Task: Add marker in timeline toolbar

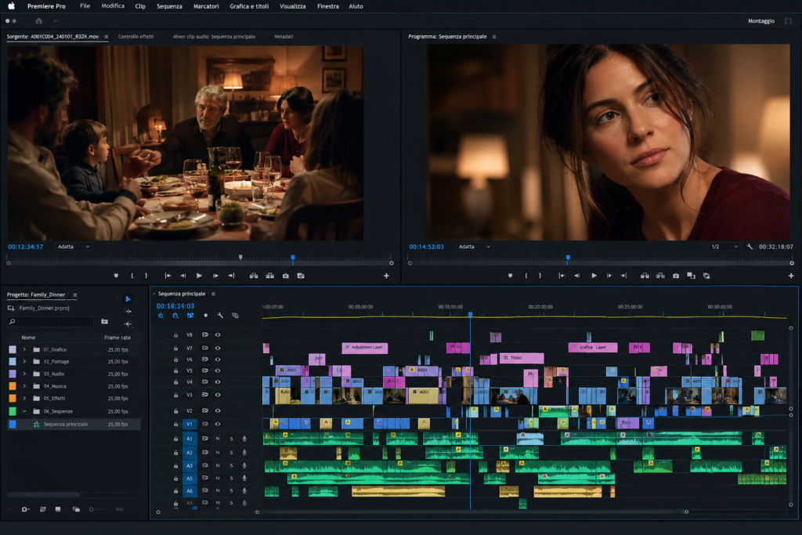Action: coord(206,316)
